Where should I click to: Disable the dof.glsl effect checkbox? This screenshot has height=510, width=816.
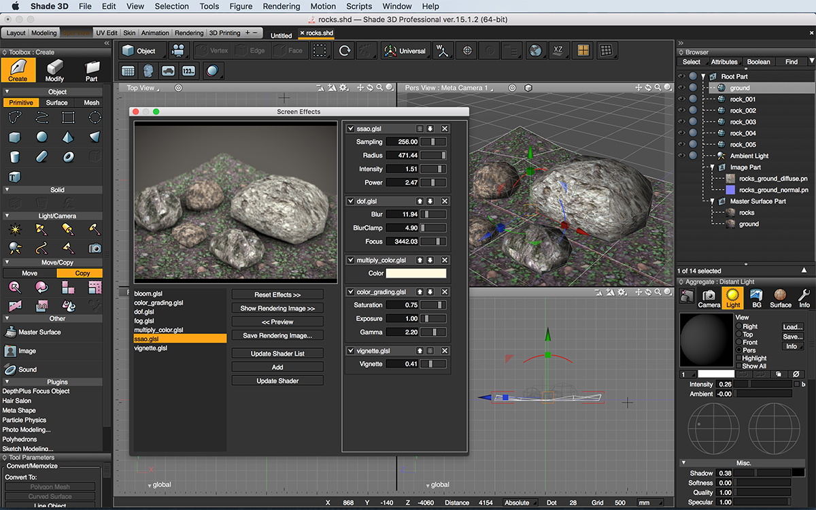(351, 201)
